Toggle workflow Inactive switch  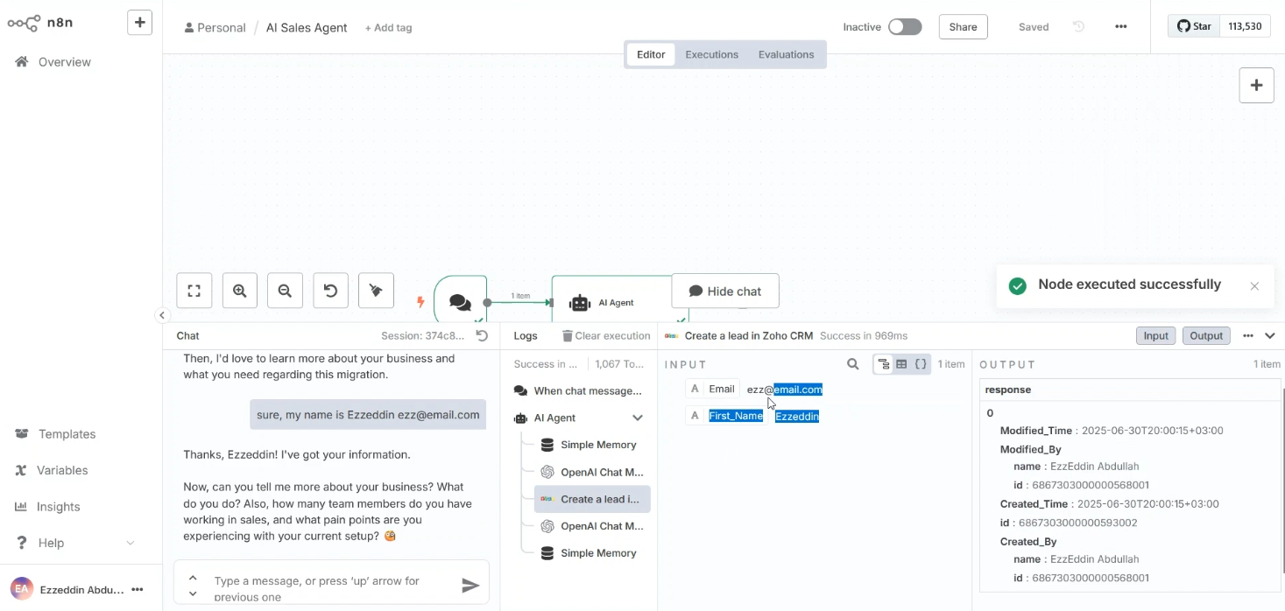click(x=905, y=27)
